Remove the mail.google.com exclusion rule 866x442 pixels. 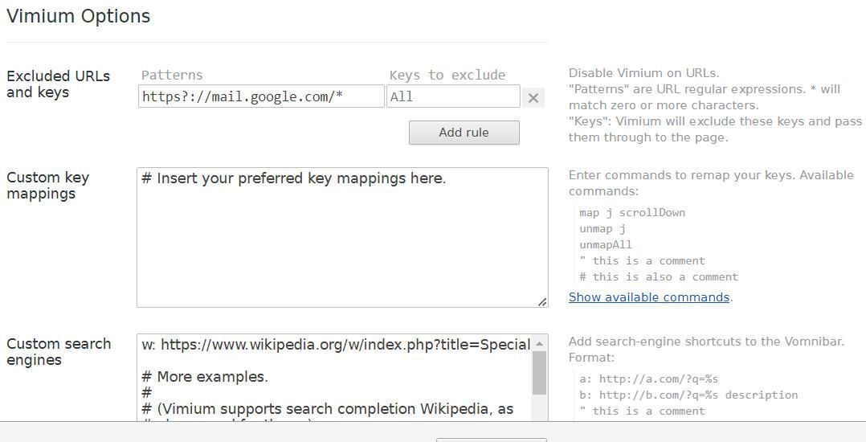coord(533,98)
